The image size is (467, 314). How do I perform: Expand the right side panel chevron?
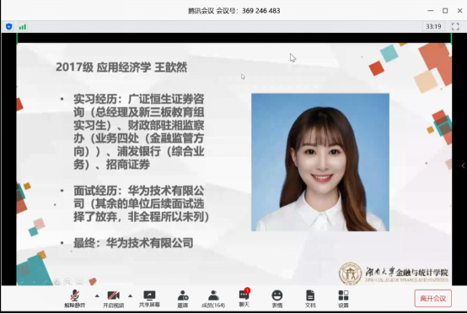coord(463,165)
